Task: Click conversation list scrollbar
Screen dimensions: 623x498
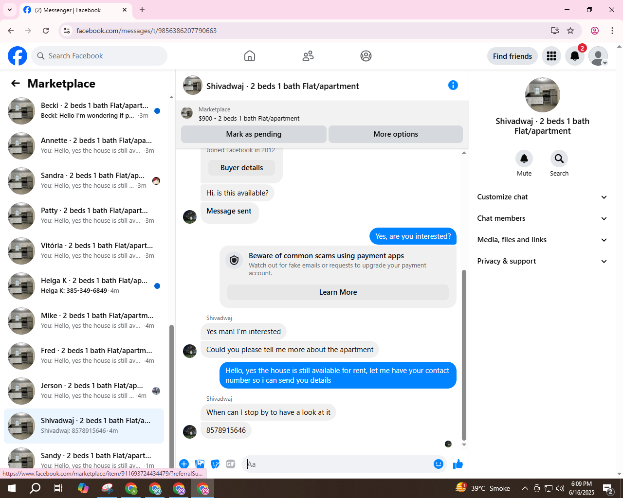Action: (x=171, y=396)
